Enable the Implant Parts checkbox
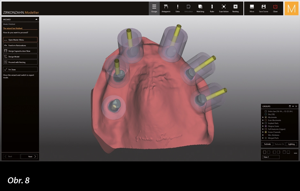 click(266, 123)
